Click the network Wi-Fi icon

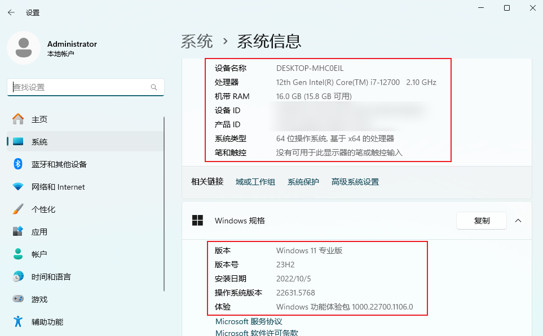pyautogui.click(x=18, y=187)
